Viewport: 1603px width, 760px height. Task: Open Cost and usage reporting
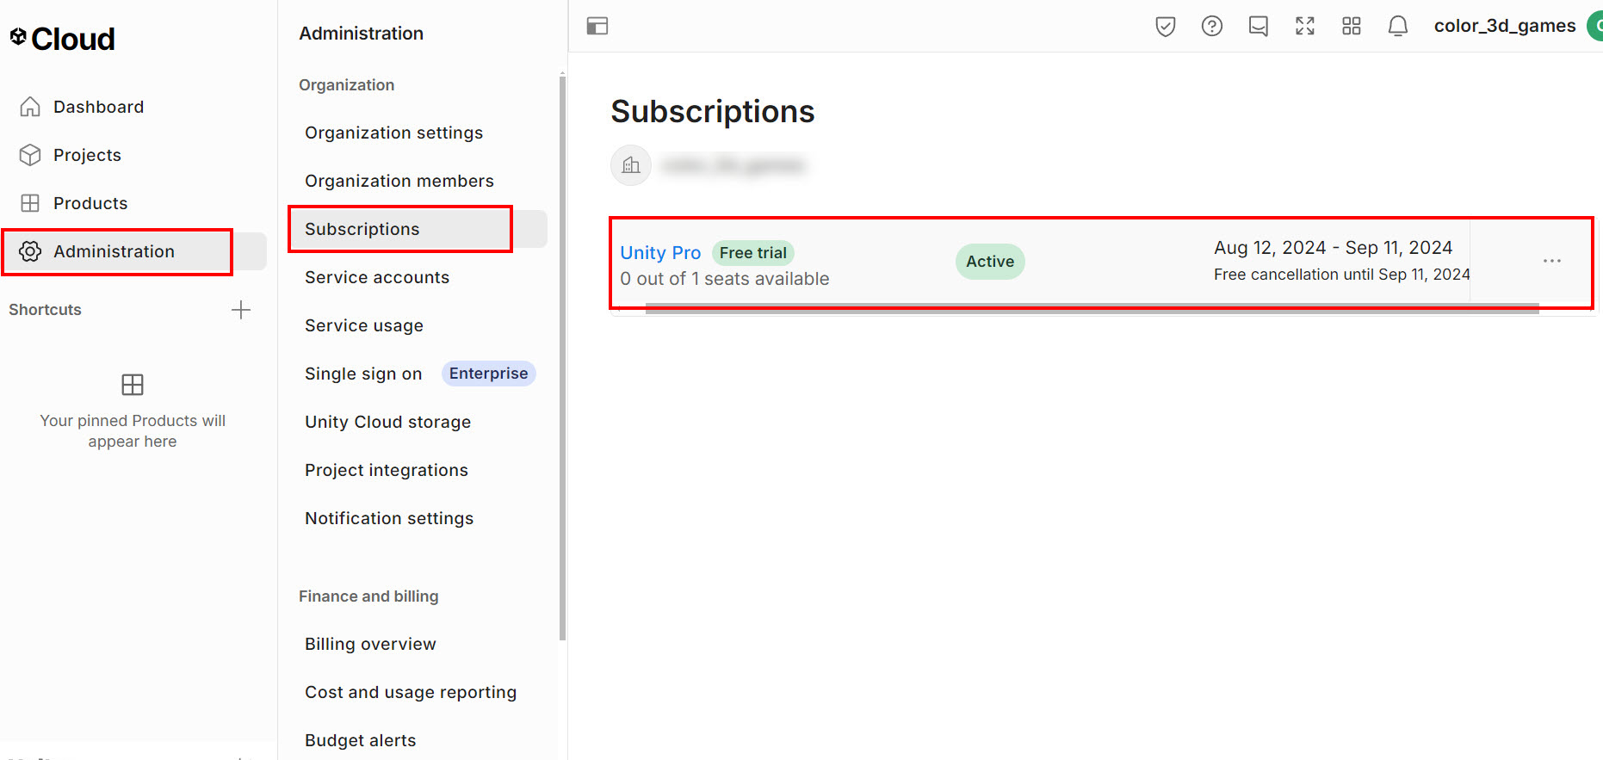point(411,692)
